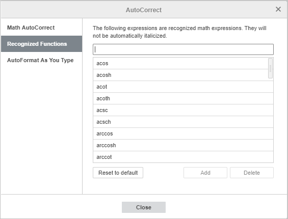This screenshot has height=219, width=288.
Task: Click the Add button
Action: click(x=205, y=173)
